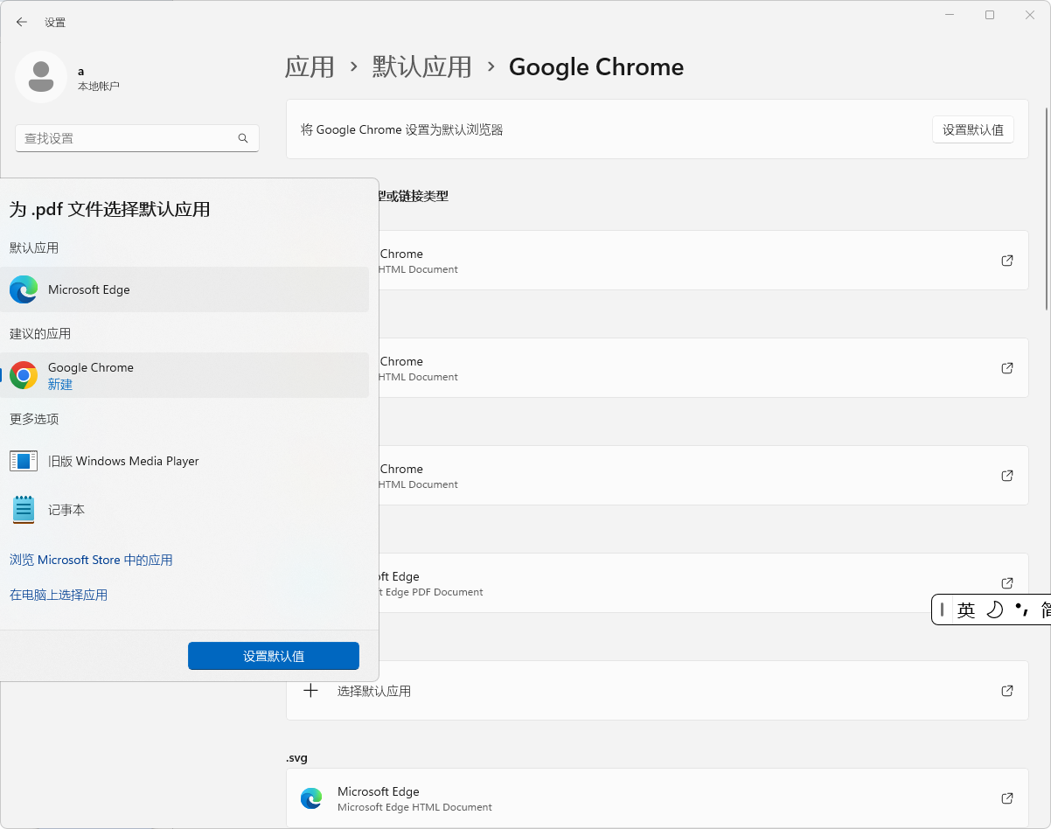The width and height of the screenshot is (1051, 829).
Task: Click the 新建 label under Google Chrome
Action: pyautogui.click(x=60, y=384)
